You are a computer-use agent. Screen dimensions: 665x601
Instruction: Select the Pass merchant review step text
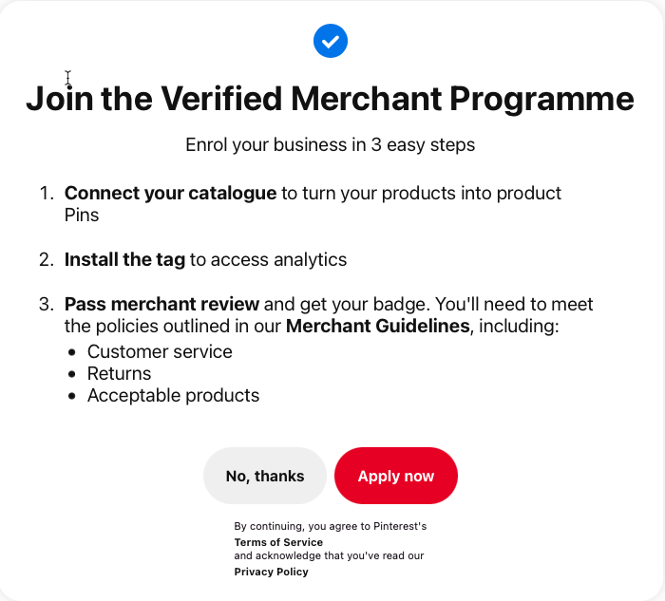pyautogui.click(x=161, y=305)
